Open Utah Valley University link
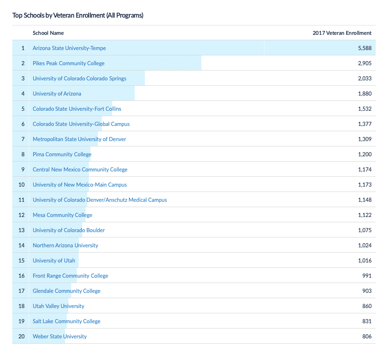The height and width of the screenshot is (356, 388). point(59,306)
